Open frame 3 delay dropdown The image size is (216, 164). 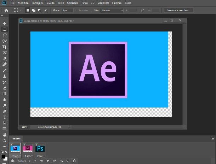(44, 156)
